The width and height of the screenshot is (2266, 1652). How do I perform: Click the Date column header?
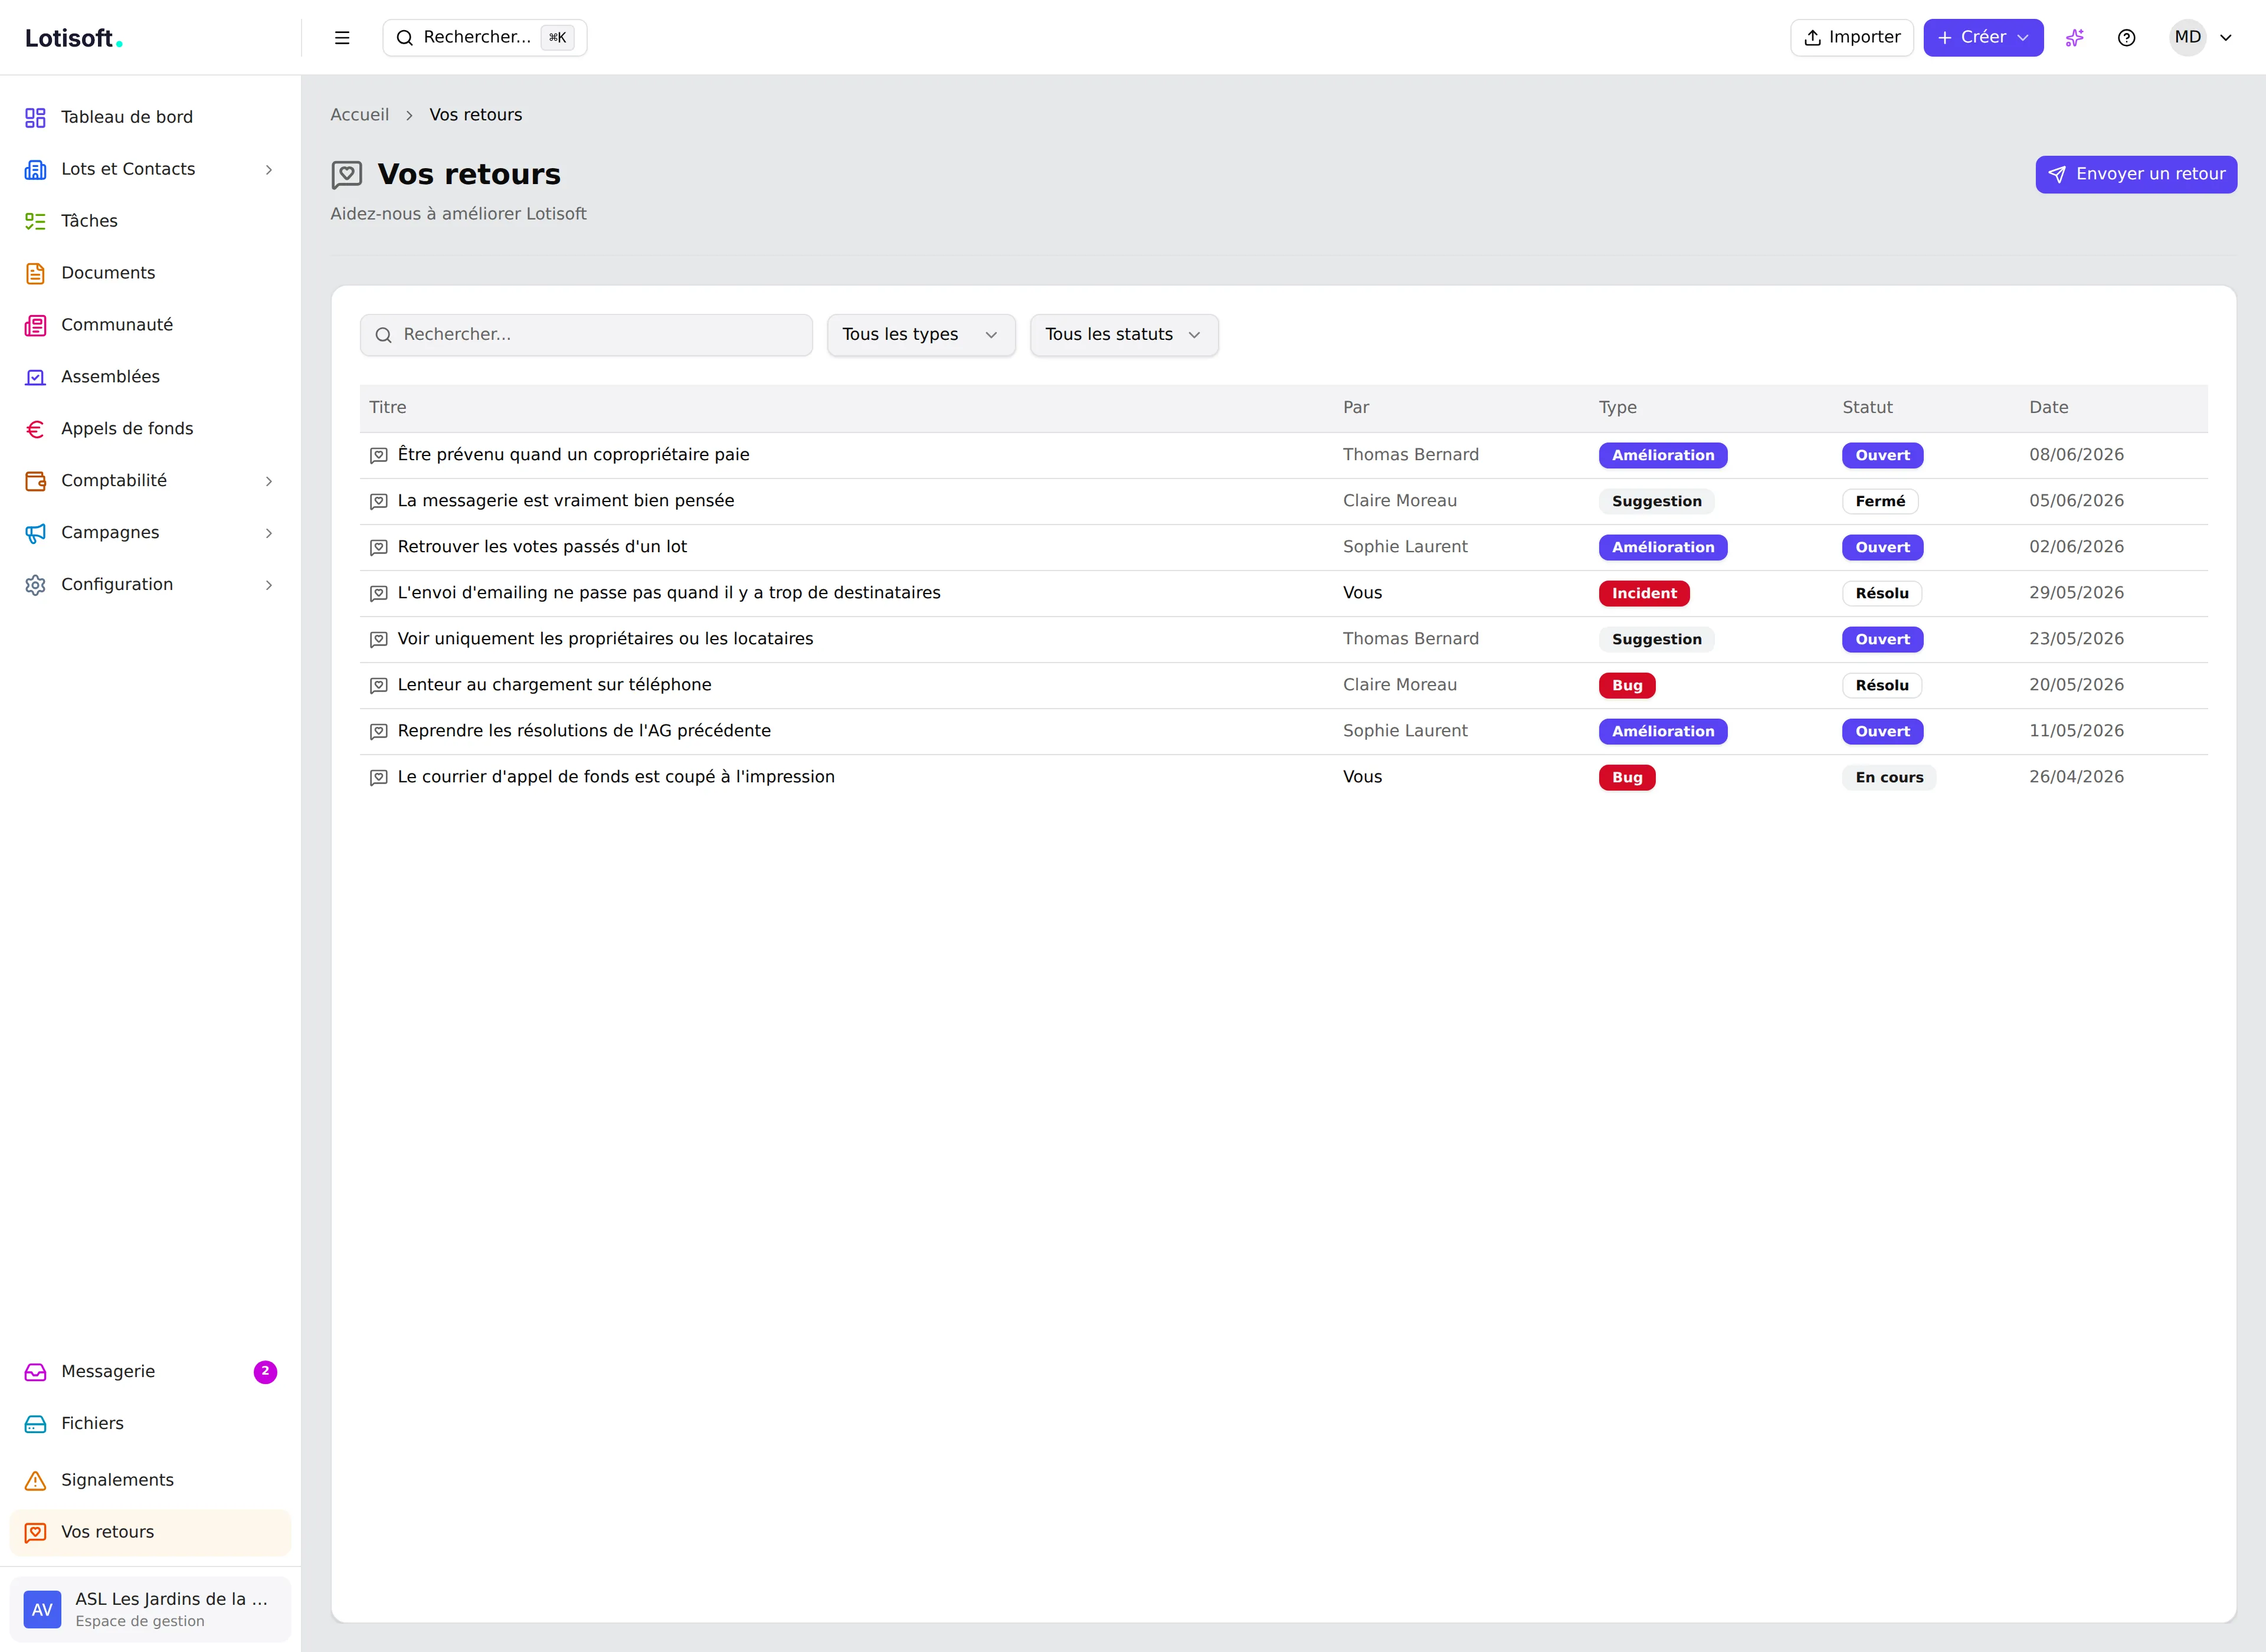(x=2048, y=408)
